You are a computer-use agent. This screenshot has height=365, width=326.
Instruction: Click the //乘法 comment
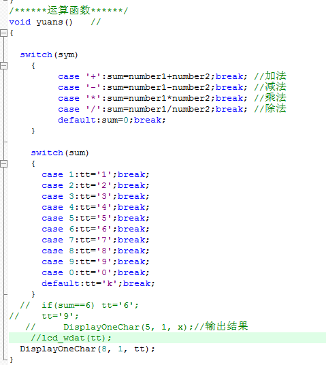(270, 98)
